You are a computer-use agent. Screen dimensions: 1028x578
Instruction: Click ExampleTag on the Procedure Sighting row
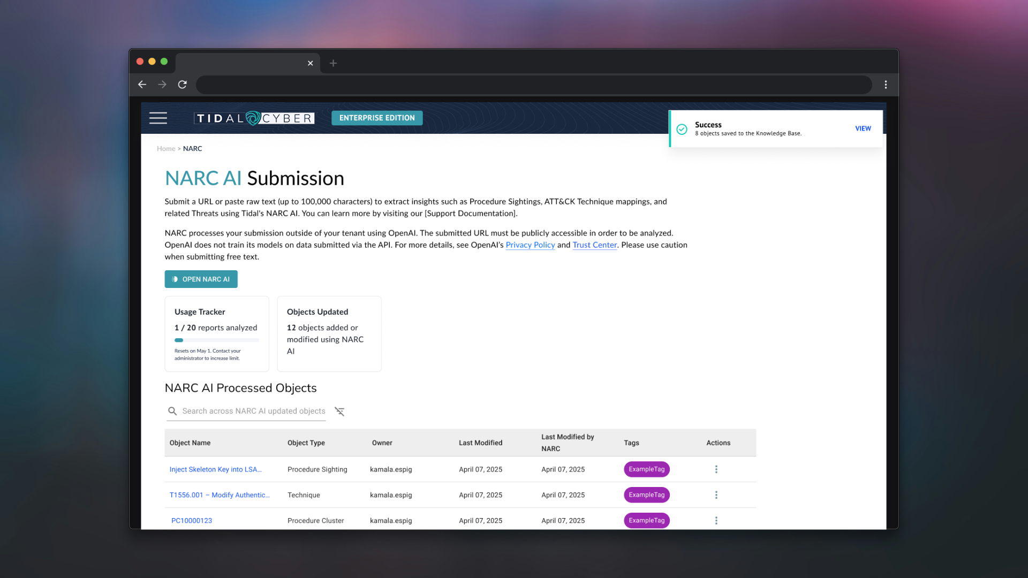click(x=646, y=469)
